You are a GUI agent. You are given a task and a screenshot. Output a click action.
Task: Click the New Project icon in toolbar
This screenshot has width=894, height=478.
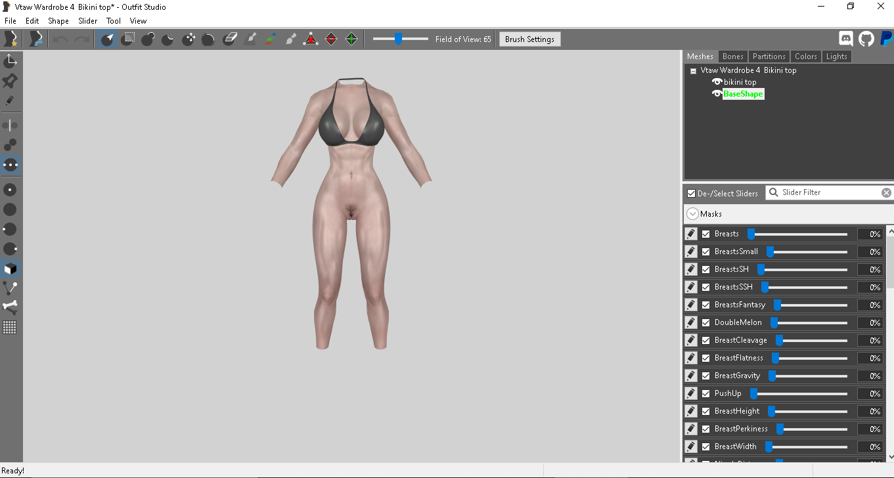(11, 39)
